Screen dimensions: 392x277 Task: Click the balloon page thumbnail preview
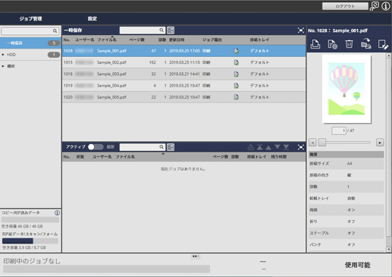coord(347,89)
